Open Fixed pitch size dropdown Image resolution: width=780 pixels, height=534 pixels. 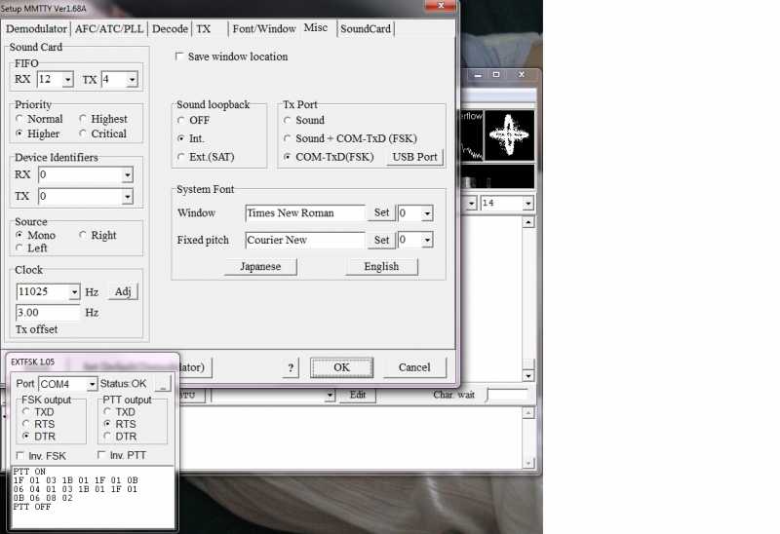(427, 240)
